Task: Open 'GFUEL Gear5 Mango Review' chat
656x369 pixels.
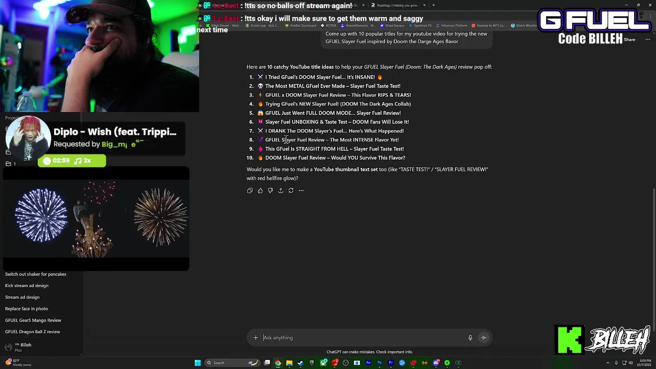Action: (33, 320)
